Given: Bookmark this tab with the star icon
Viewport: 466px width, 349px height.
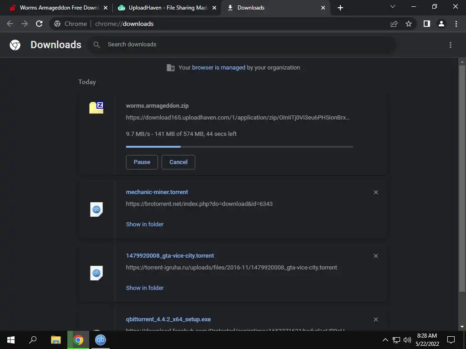Looking at the screenshot, I should [409, 24].
